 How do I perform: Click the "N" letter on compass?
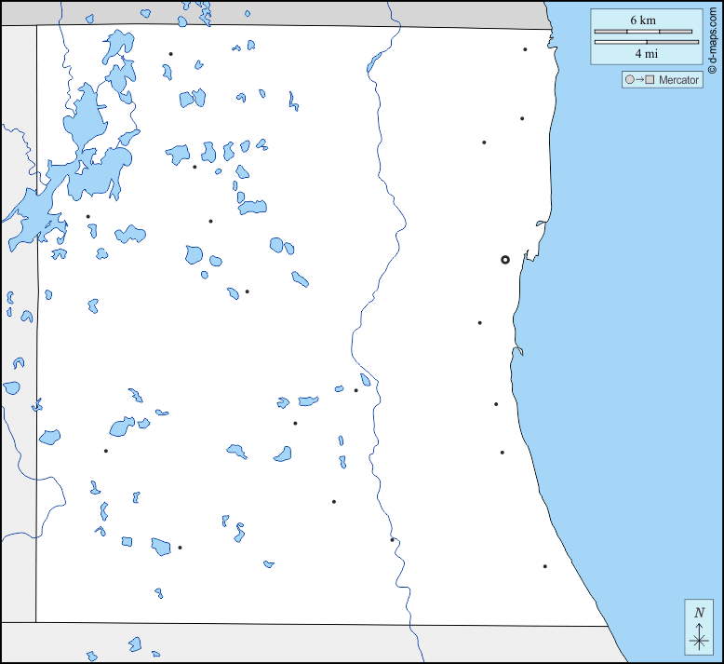point(699,612)
